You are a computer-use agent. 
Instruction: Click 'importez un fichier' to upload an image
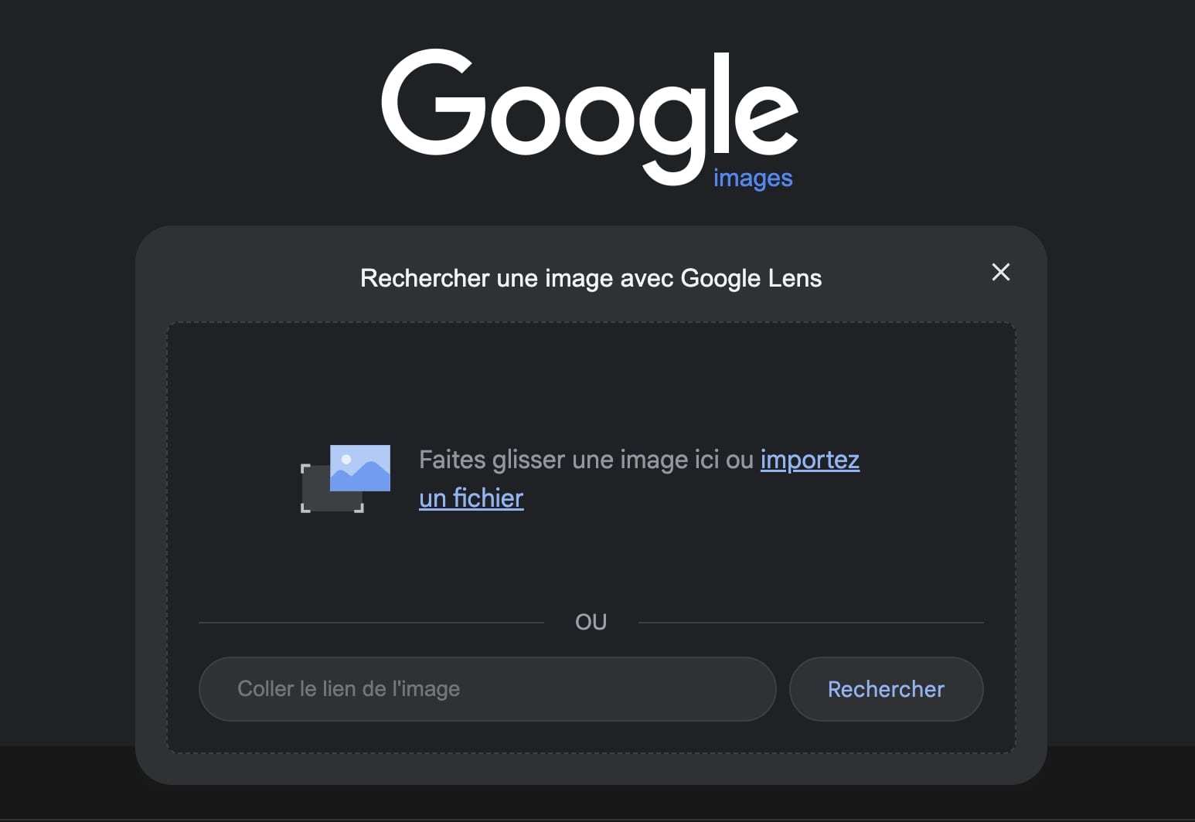click(x=809, y=460)
